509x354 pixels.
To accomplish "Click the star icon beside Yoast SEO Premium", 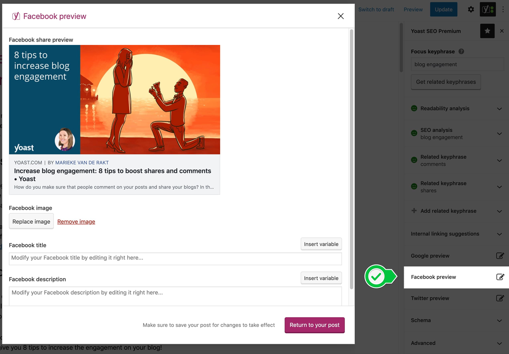I will [x=487, y=31].
